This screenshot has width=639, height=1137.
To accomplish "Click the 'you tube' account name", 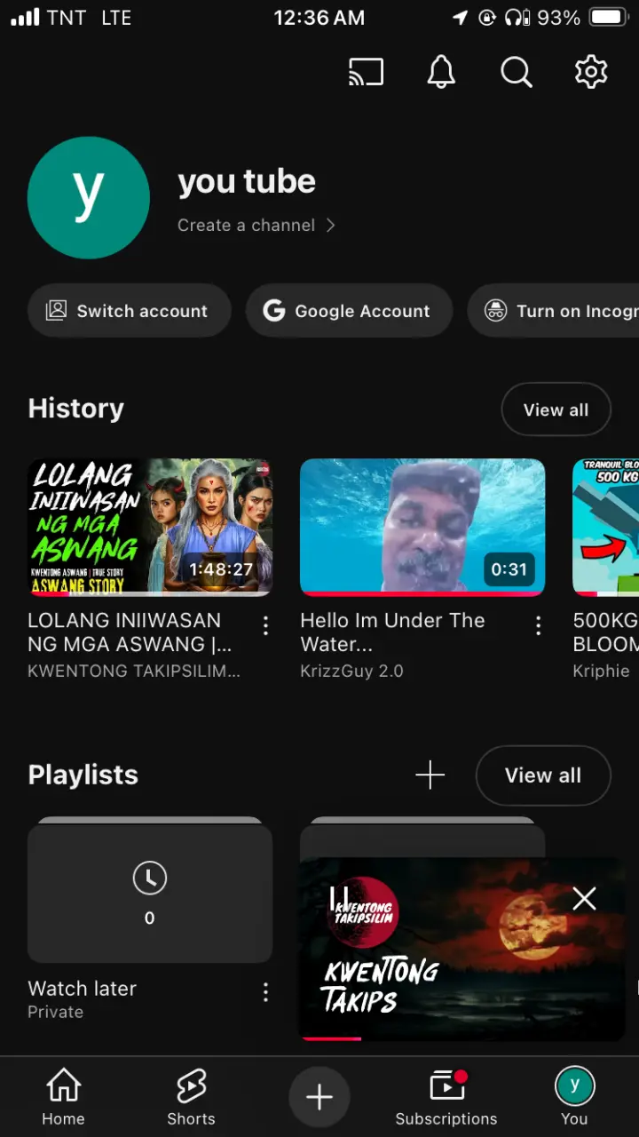I will [247, 181].
